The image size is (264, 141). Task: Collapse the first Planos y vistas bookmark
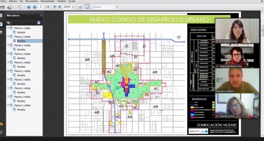pos(9,28)
